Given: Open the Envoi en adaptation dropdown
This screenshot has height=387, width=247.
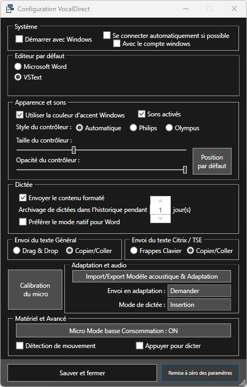Looking at the screenshot, I should (x=199, y=291).
